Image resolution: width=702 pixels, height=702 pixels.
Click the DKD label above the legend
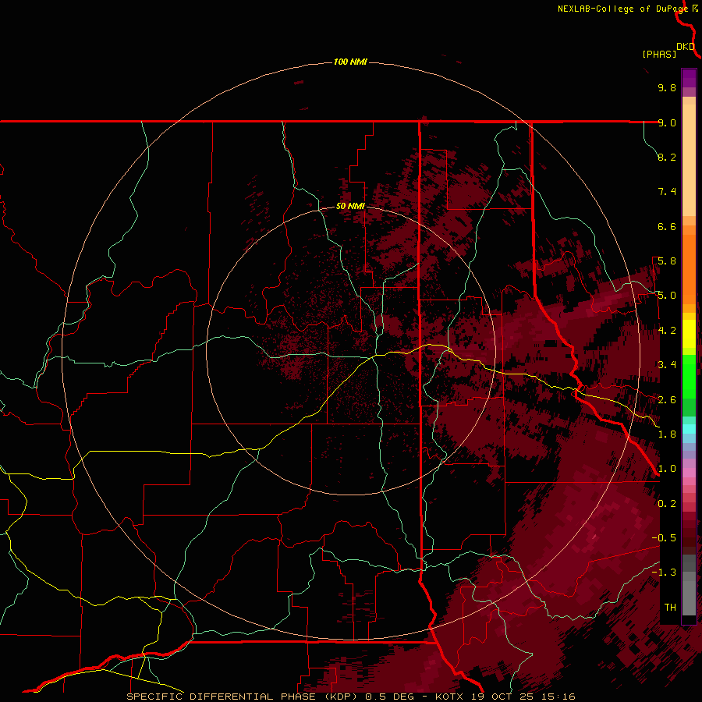click(686, 46)
